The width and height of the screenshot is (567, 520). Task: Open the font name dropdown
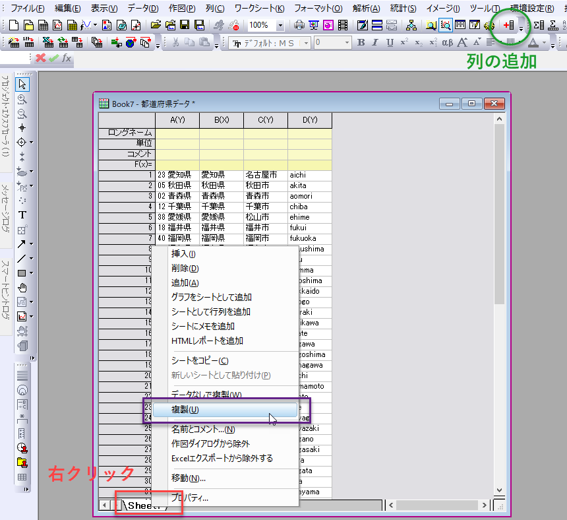click(306, 43)
